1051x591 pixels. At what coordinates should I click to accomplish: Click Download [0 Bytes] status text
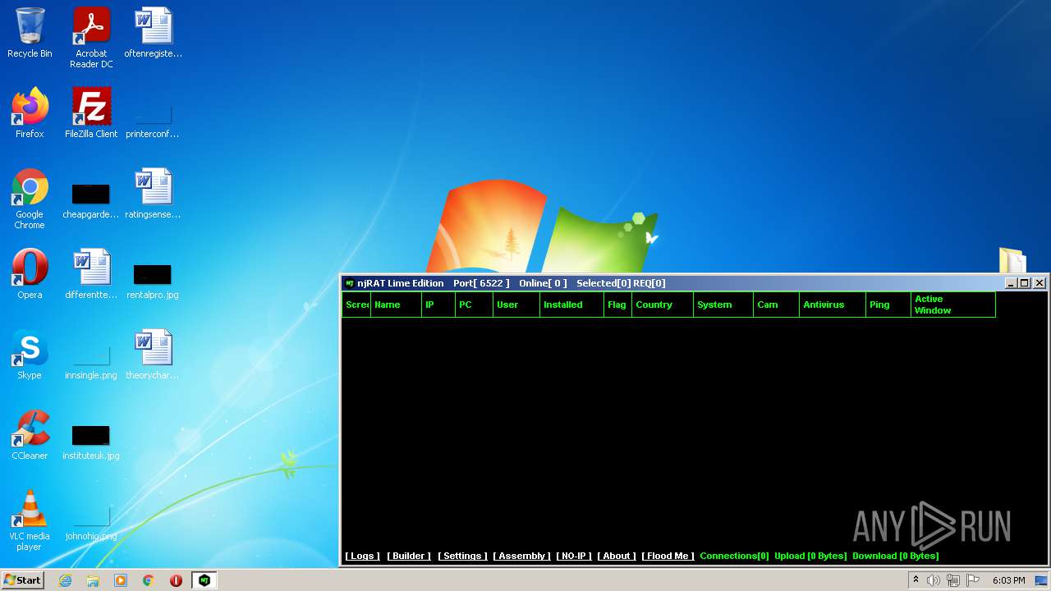point(895,556)
